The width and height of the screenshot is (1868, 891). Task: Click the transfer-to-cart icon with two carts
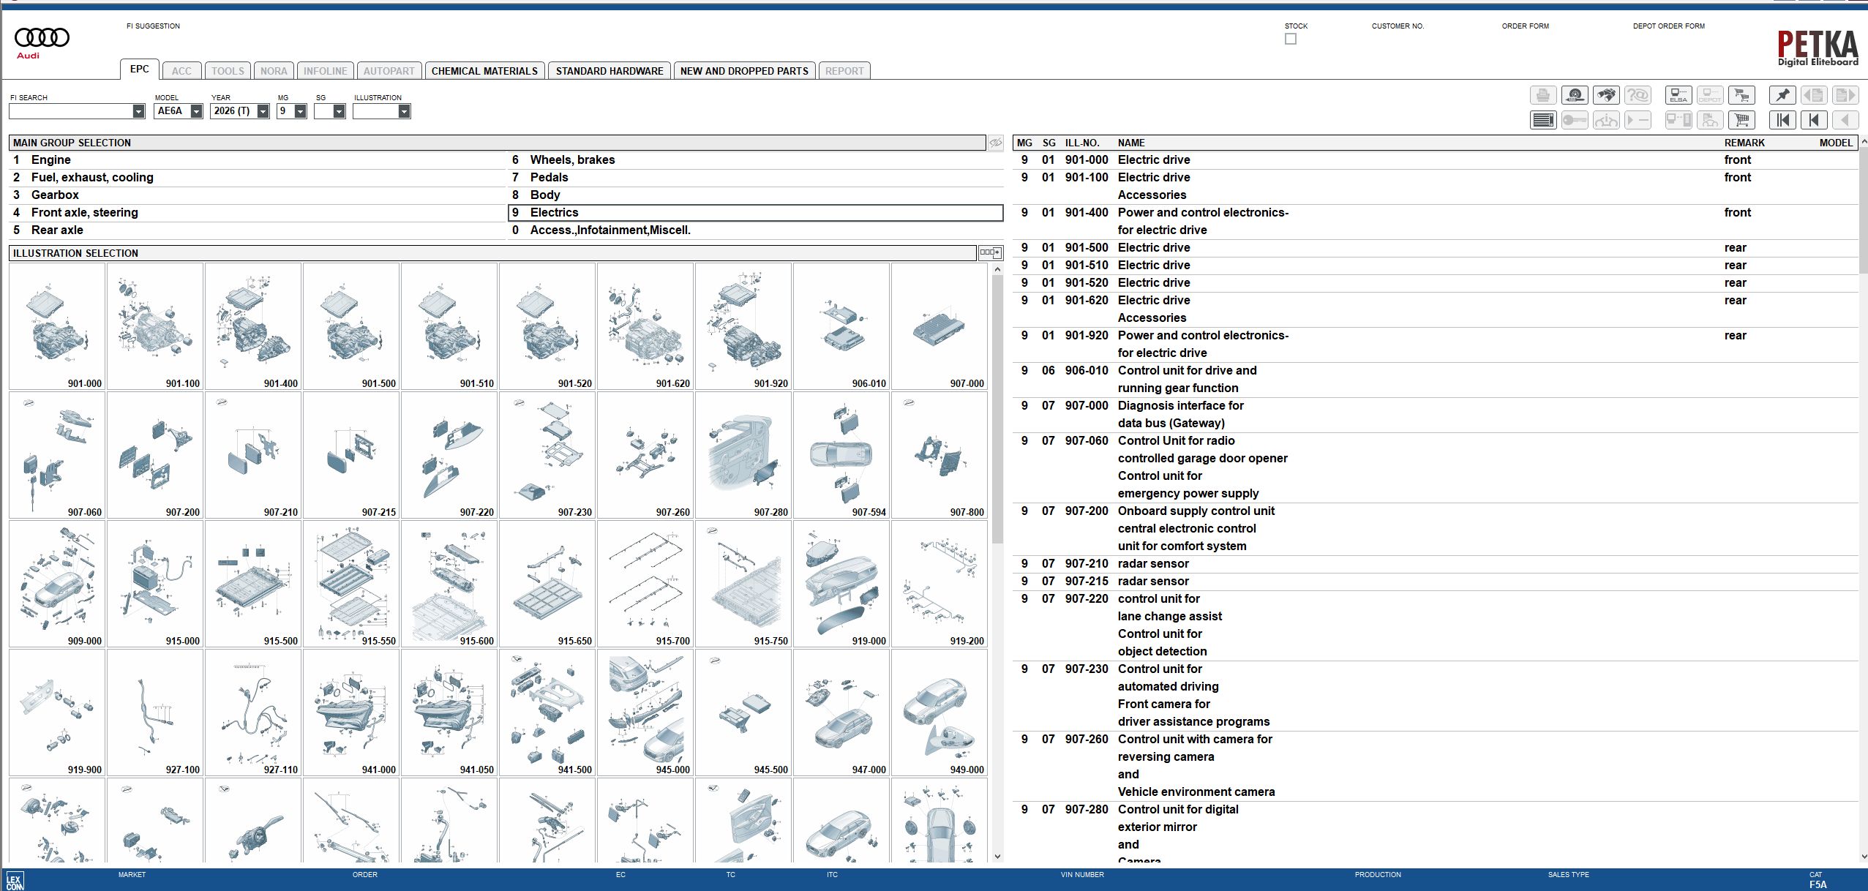tap(1741, 95)
